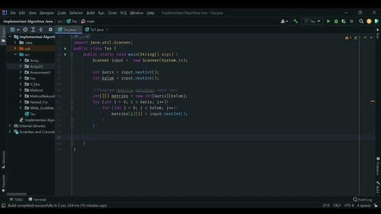Image resolution: width=381 pixels, height=214 pixels.
Task: Open the File menu
Action: point(13,13)
